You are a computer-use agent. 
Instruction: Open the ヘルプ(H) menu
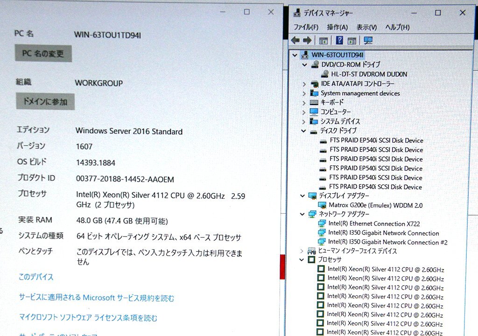pyautogui.click(x=397, y=27)
